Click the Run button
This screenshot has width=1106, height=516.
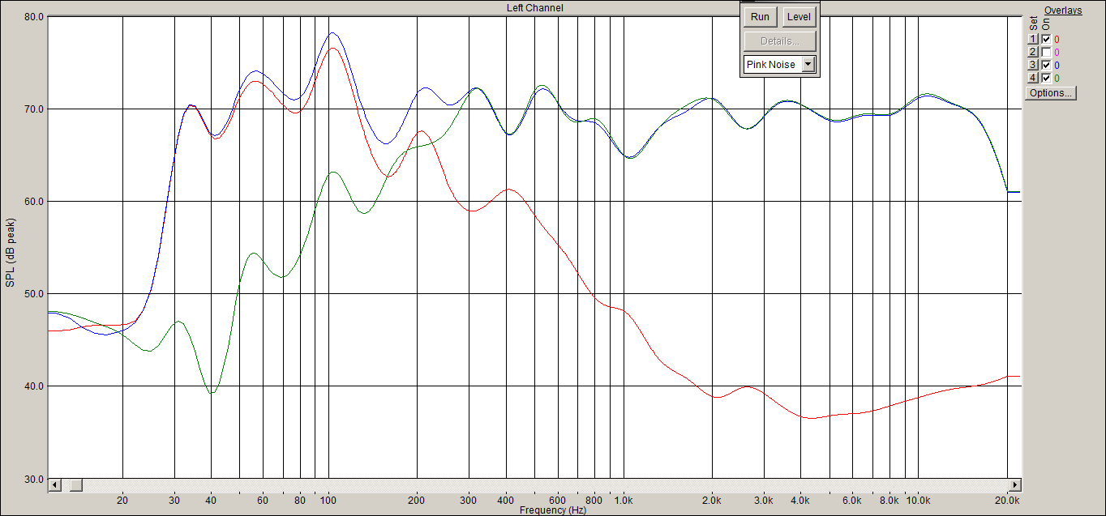click(760, 17)
